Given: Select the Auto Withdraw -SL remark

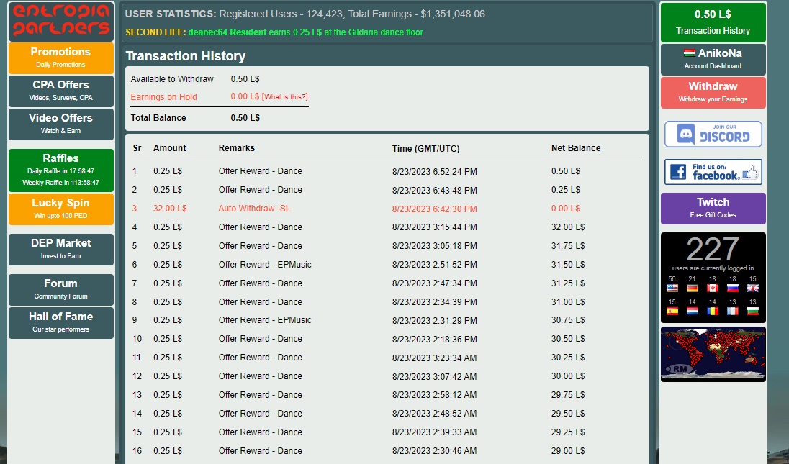Looking at the screenshot, I should coord(254,208).
